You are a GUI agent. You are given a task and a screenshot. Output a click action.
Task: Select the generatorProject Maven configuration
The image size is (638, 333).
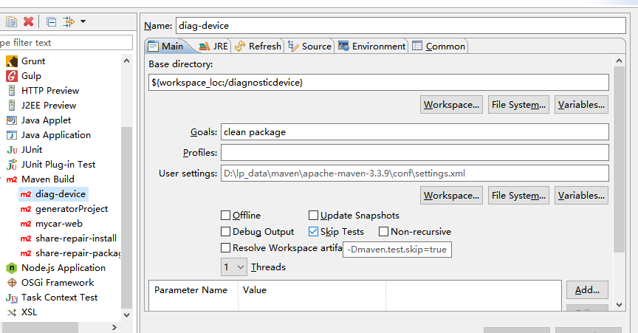point(72,209)
